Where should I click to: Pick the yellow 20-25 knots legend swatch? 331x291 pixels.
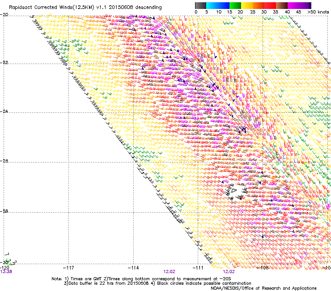(247, 5)
